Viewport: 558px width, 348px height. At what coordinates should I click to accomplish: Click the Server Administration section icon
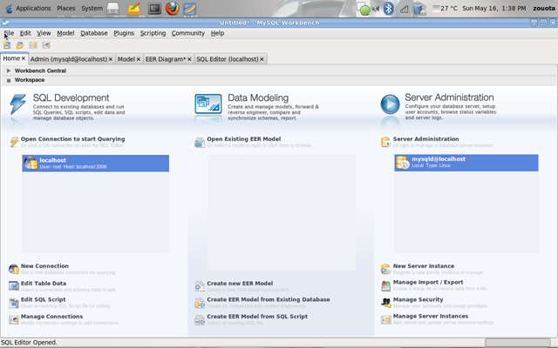pyautogui.click(x=385, y=142)
